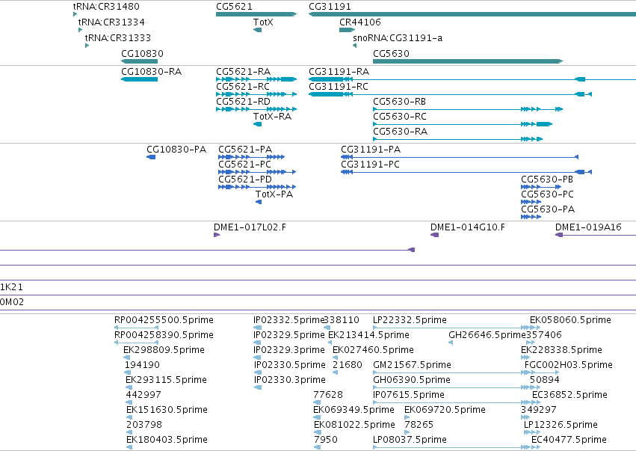Select the CG5630-RC transcript
Viewport: 636px width, 451px height.
pyautogui.click(x=463, y=124)
